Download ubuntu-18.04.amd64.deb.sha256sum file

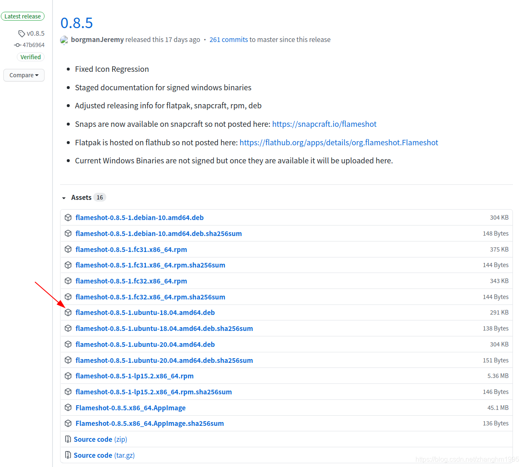tap(164, 328)
